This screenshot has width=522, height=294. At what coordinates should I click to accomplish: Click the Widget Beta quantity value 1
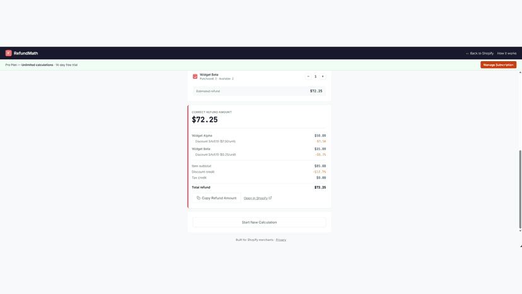316,76
